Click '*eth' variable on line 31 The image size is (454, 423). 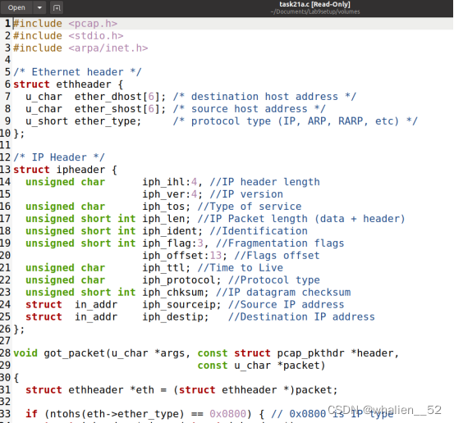[142, 390]
